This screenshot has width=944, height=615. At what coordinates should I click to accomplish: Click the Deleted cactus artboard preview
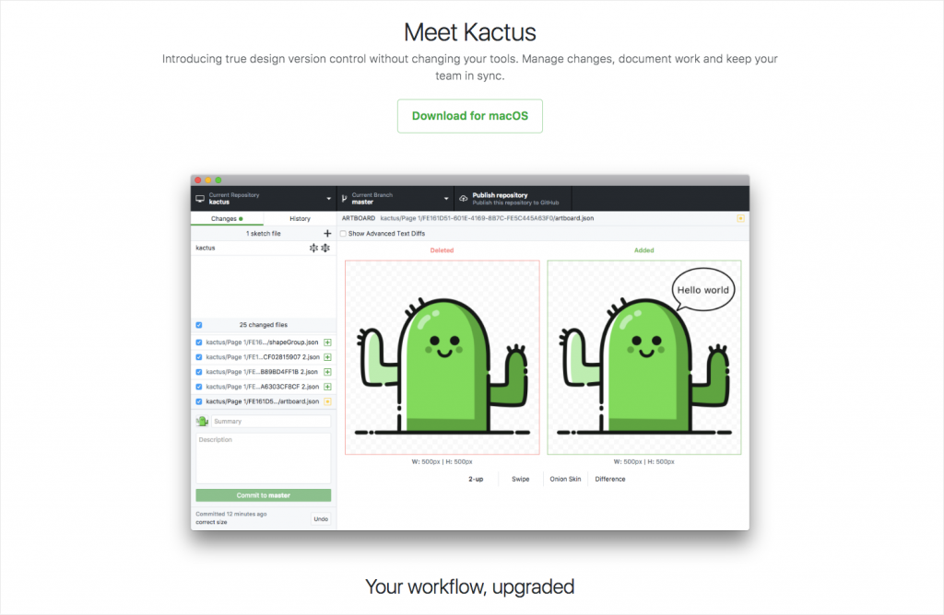(442, 357)
